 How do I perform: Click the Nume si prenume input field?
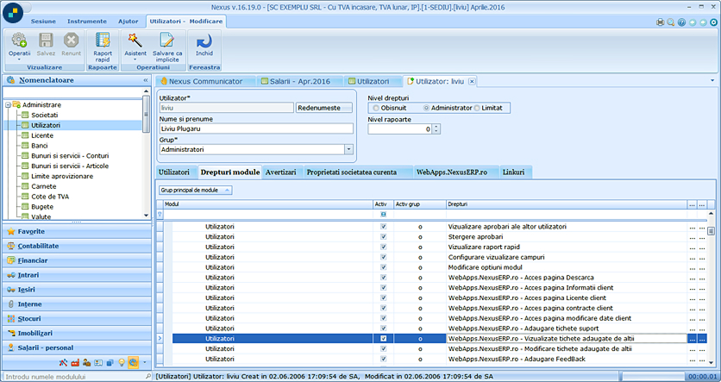click(x=256, y=128)
